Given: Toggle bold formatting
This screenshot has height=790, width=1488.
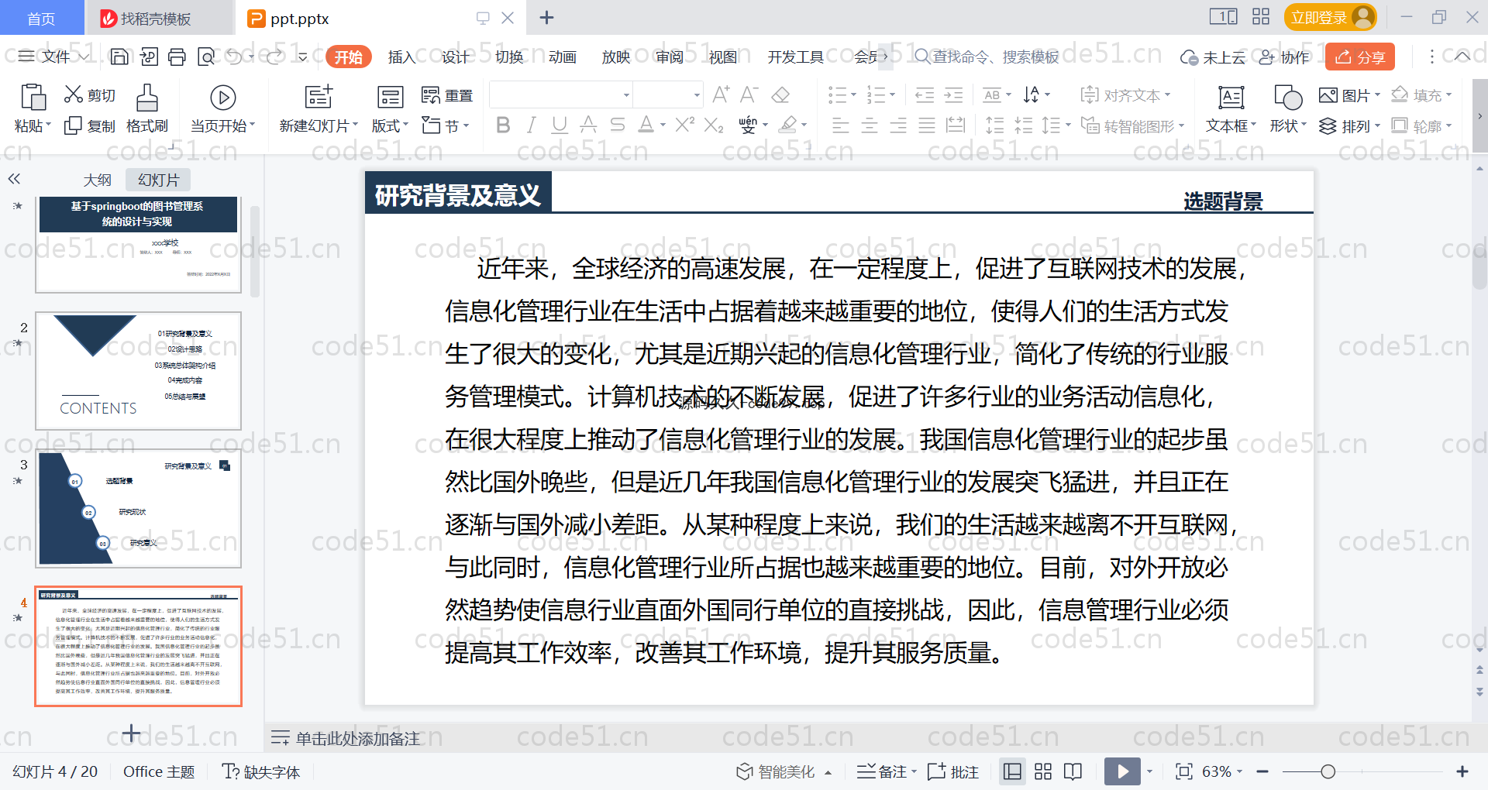Looking at the screenshot, I should 503,125.
